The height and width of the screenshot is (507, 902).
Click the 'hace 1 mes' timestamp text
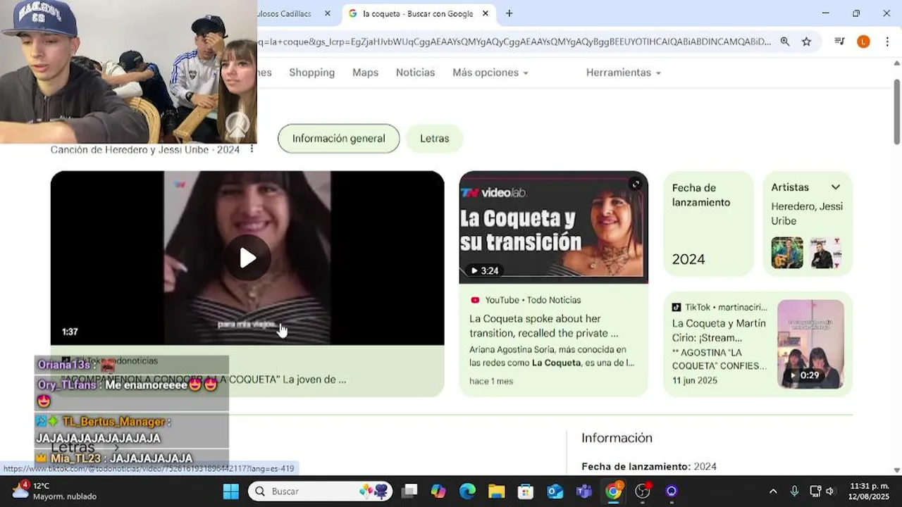click(x=491, y=381)
